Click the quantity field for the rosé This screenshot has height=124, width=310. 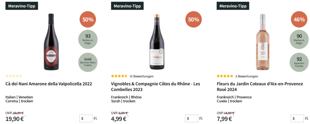tap(297, 119)
